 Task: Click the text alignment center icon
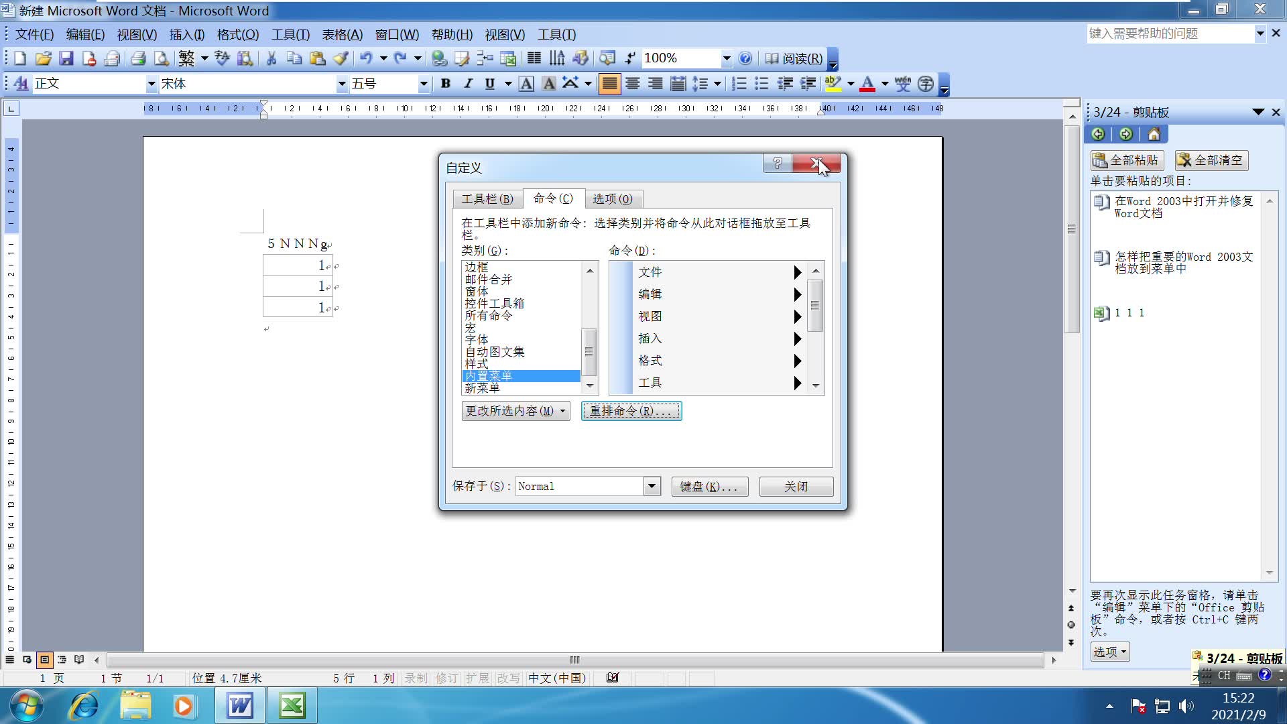click(x=632, y=83)
